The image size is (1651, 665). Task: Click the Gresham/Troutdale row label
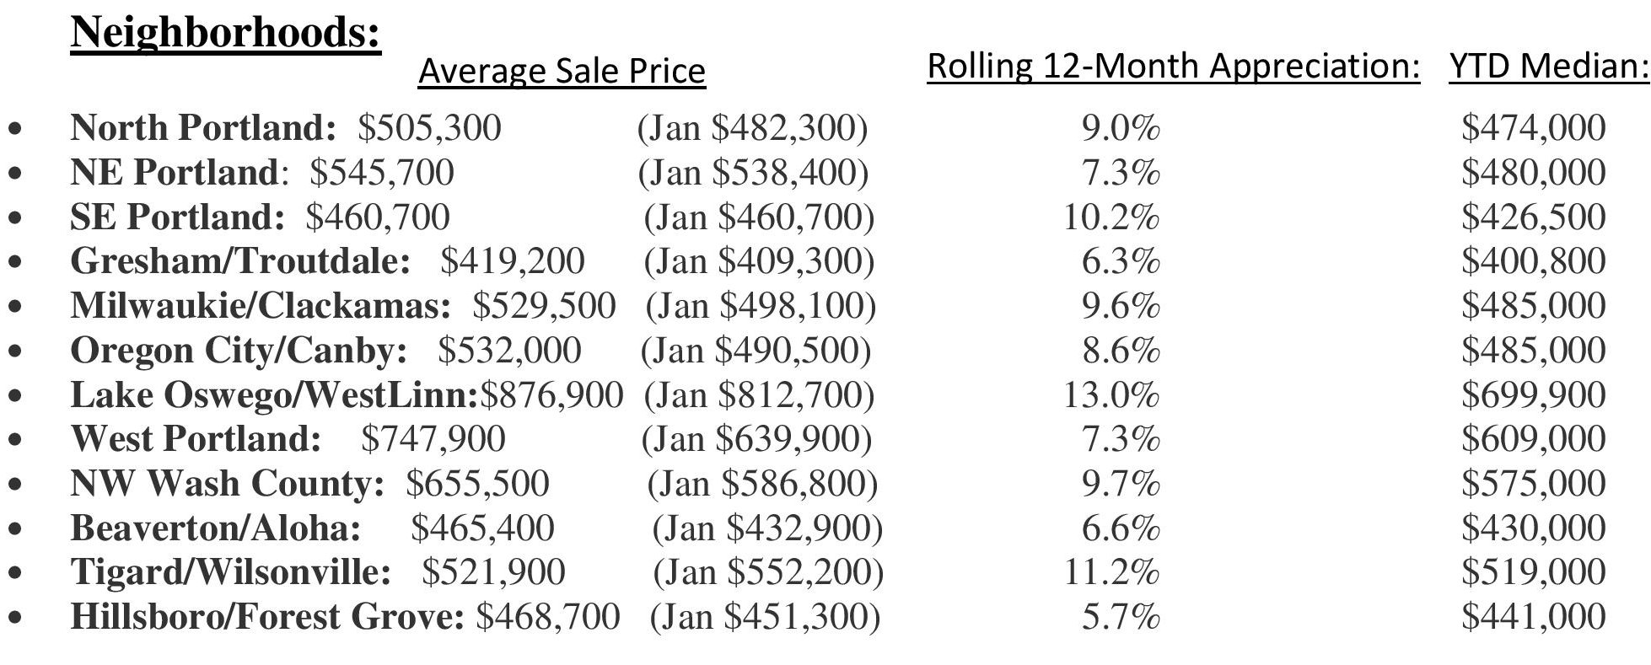[240, 261]
